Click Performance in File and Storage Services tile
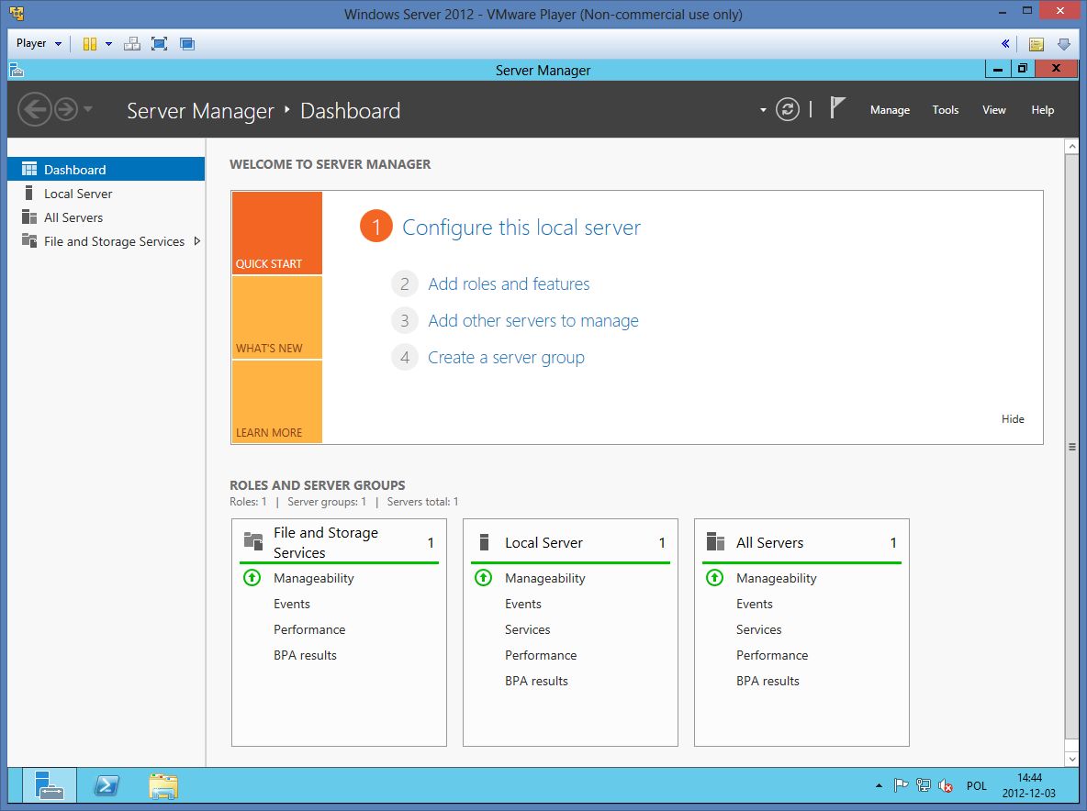 pyautogui.click(x=309, y=629)
